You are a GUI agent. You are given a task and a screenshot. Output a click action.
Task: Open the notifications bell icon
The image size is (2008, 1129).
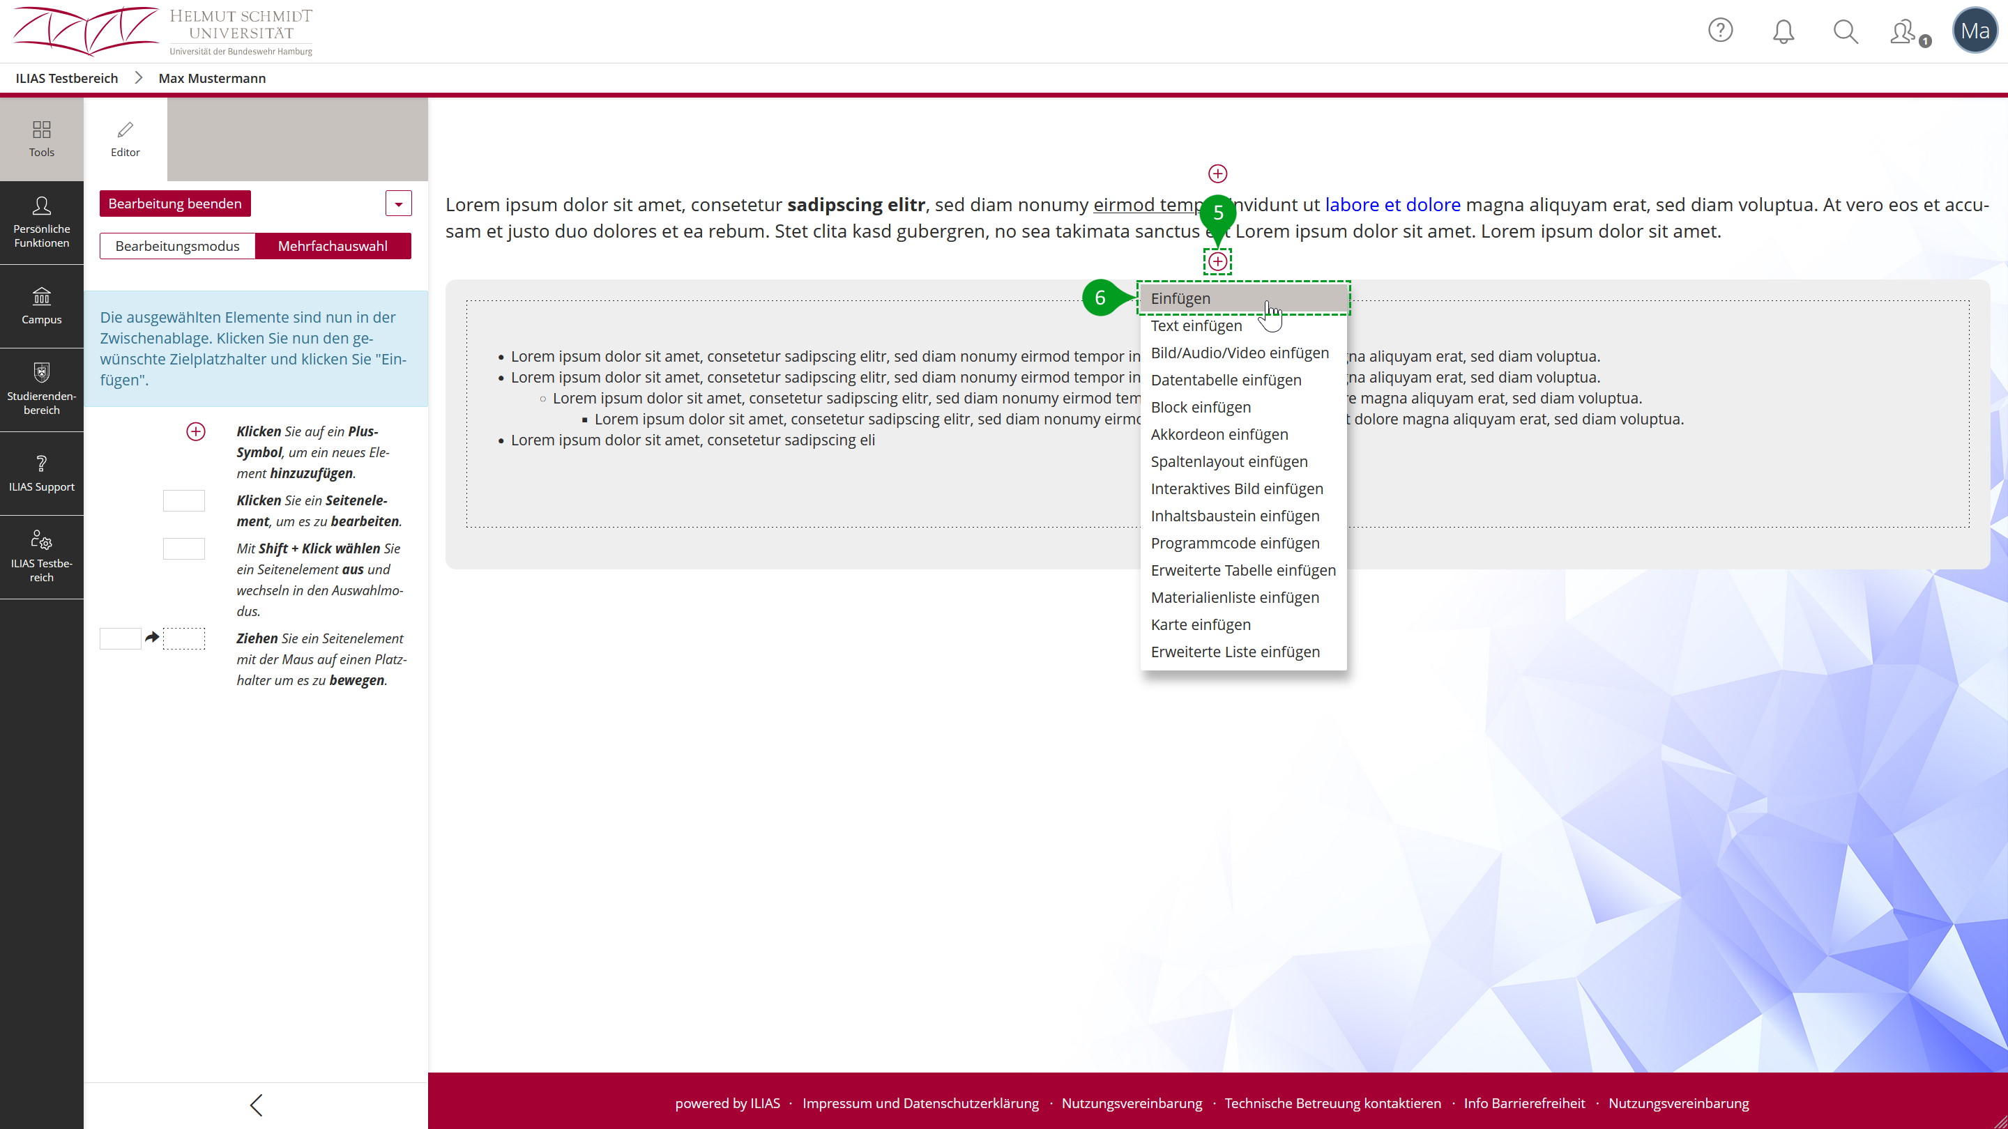pos(1783,31)
